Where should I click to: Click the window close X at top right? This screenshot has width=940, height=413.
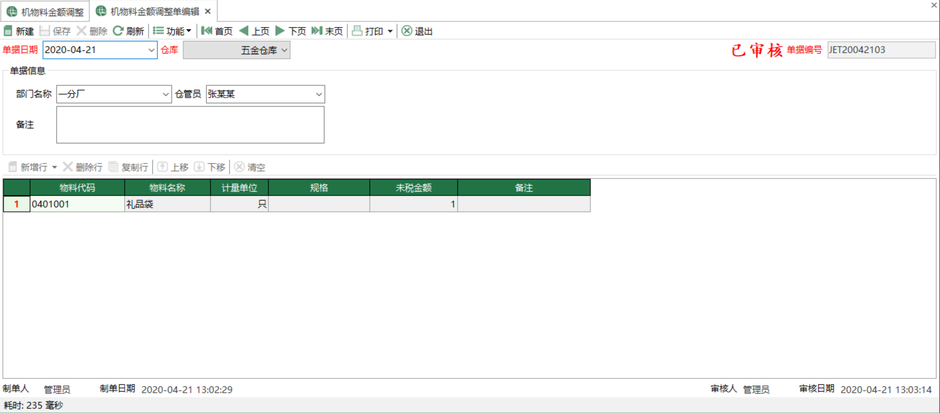[x=934, y=5]
